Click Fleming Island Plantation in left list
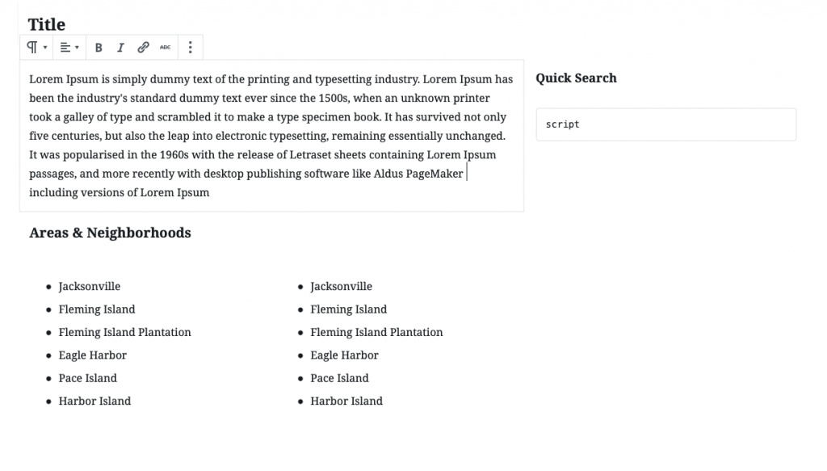This screenshot has height=471, width=827. (x=124, y=332)
